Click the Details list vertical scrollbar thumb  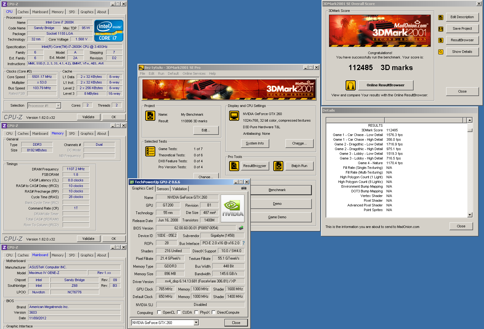(x=470, y=130)
